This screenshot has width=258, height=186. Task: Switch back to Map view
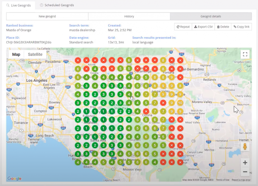point(16,54)
